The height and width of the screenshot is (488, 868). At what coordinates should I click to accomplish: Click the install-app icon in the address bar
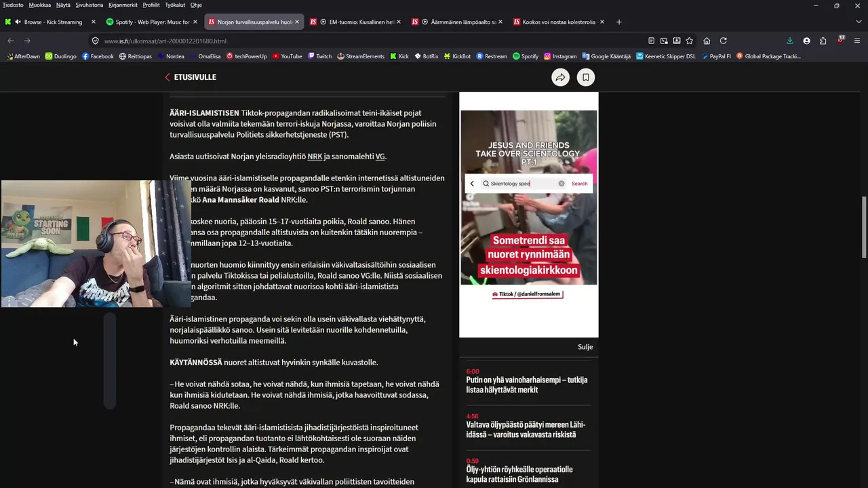[x=677, y=41]
